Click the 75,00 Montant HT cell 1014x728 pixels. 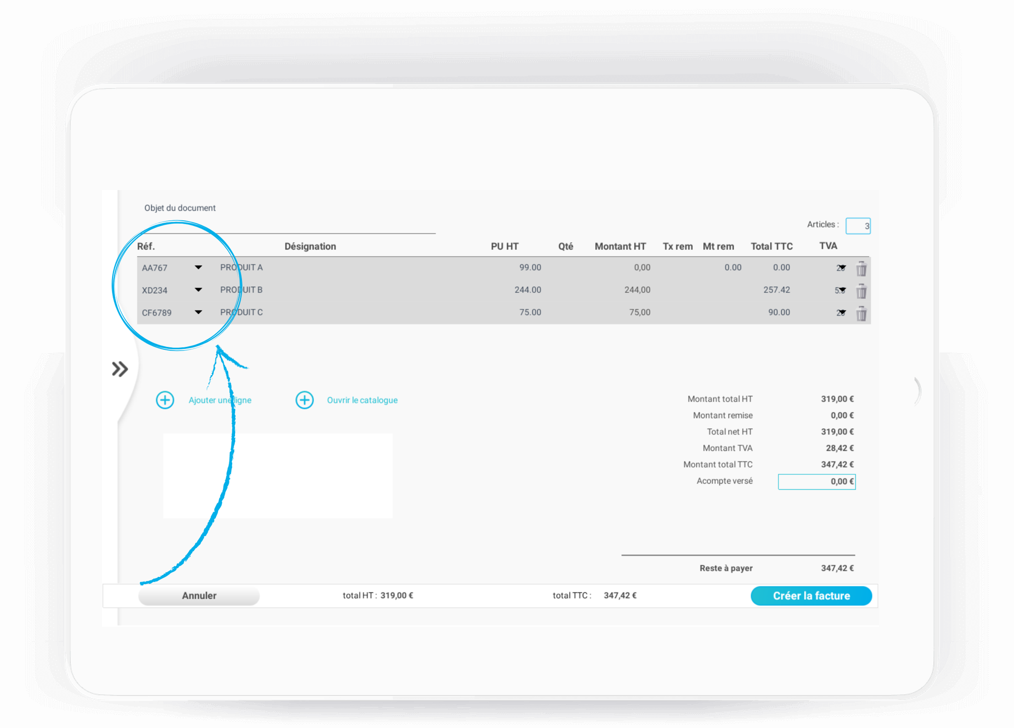(640, 312)
